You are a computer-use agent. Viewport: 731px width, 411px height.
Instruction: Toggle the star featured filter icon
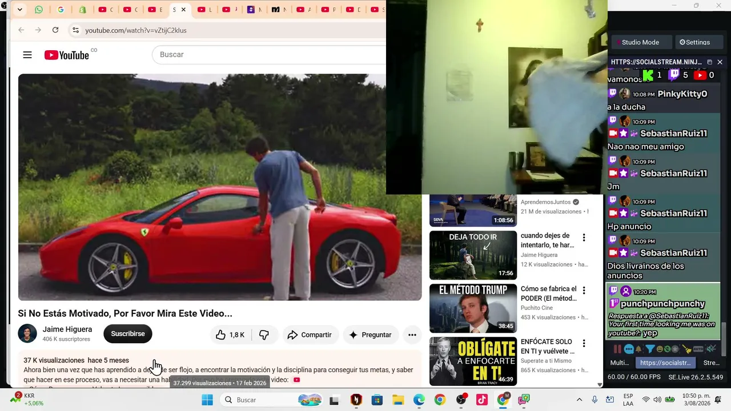[x=675, y=349]
